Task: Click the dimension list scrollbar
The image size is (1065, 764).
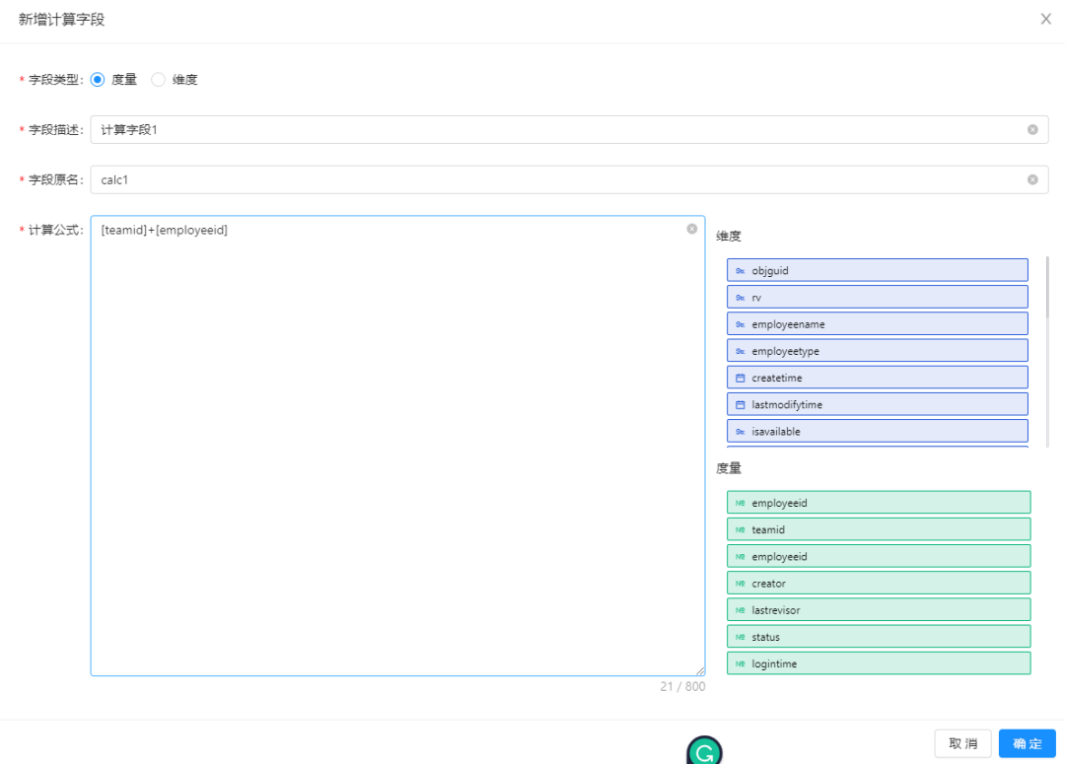Action: click(x=1046, y=288)
